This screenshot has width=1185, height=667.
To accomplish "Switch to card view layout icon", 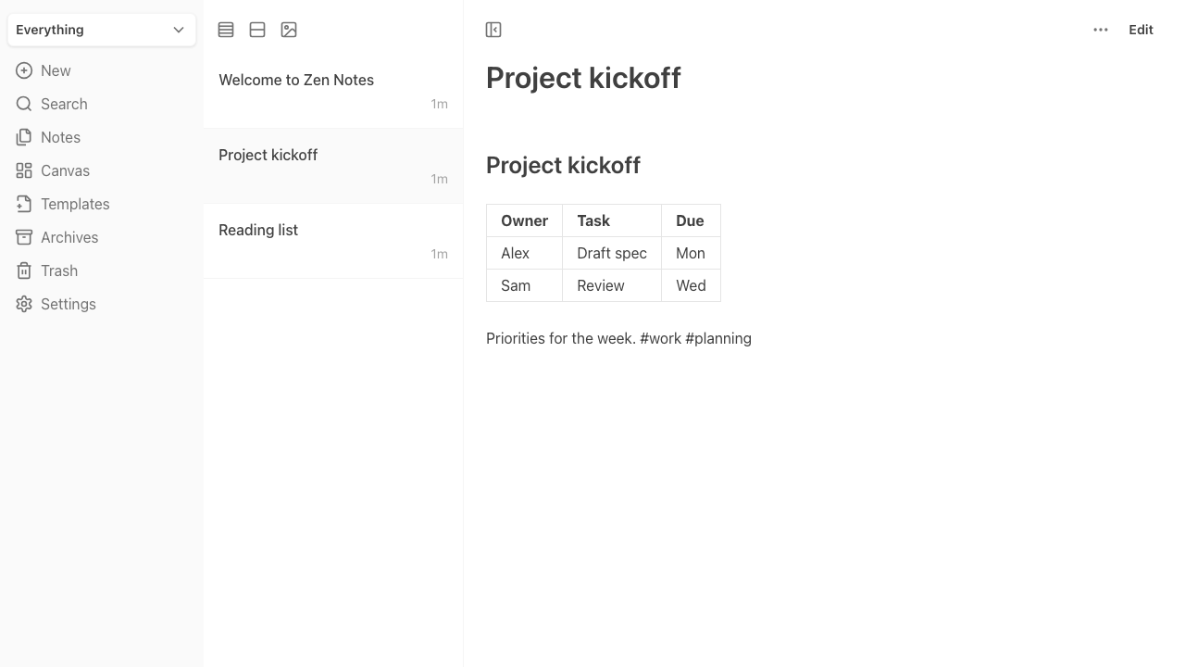I will [x=257, y=30].
